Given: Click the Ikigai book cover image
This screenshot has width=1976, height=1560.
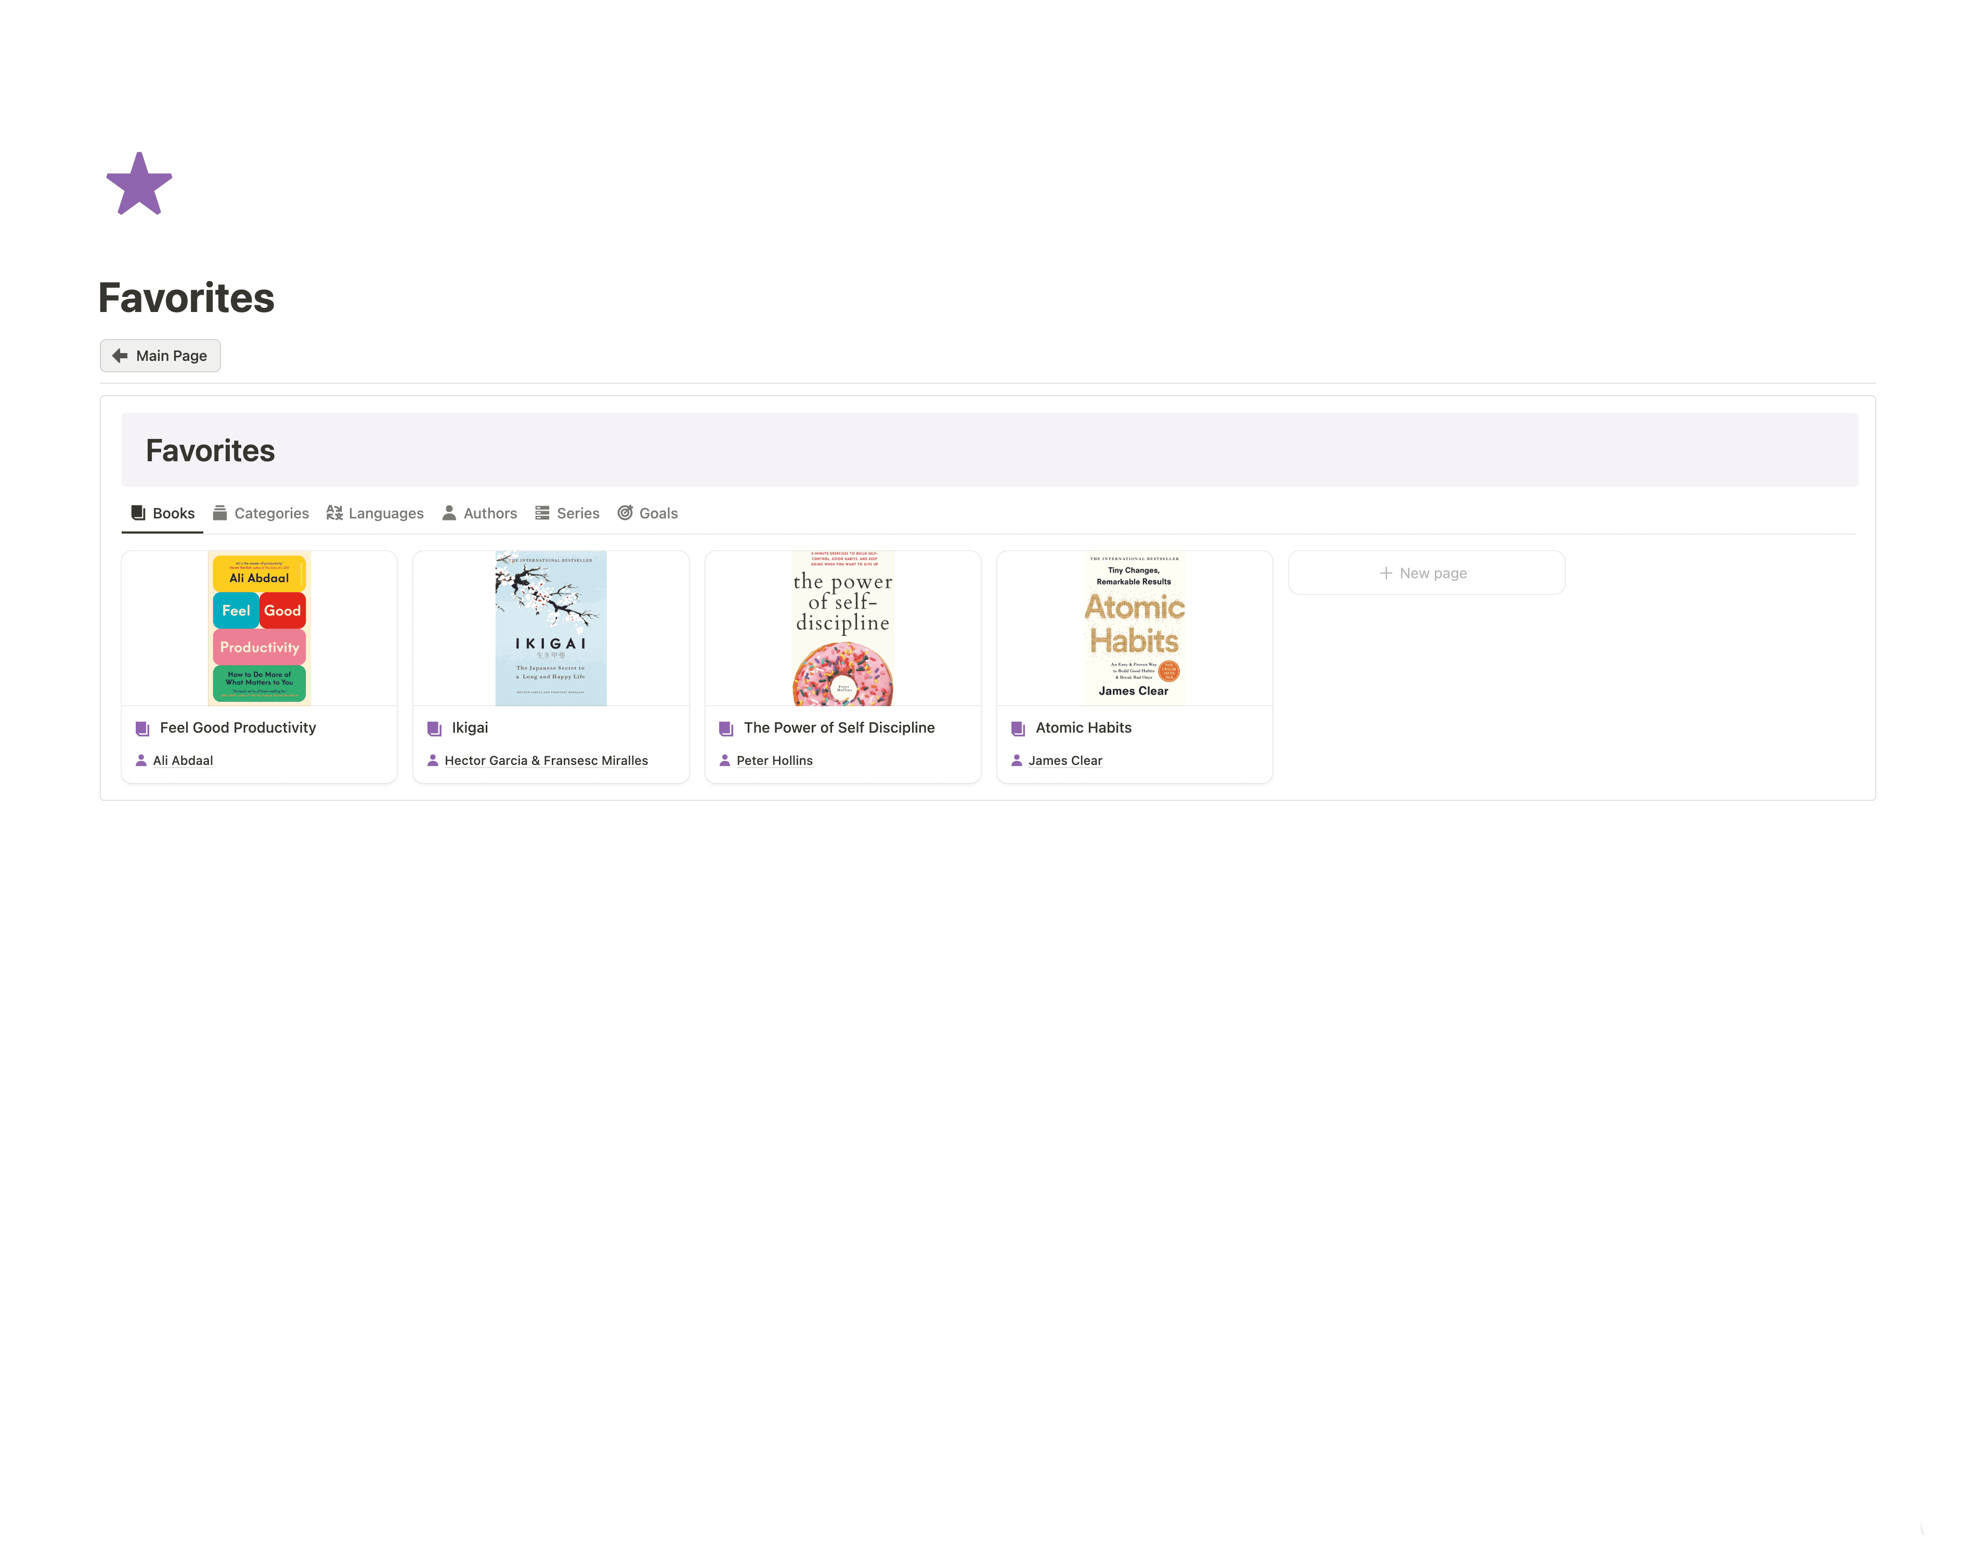Looking at the screenshot, I should click(x=551, y=628).
